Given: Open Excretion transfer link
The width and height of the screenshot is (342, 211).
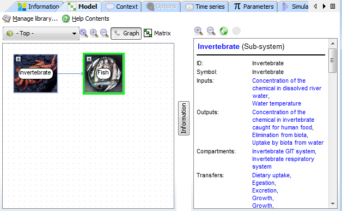Looking at the screenshot, I should (264, 190).
